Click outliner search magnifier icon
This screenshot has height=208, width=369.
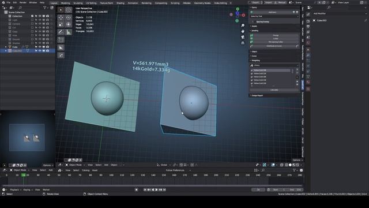pos(20,8)
